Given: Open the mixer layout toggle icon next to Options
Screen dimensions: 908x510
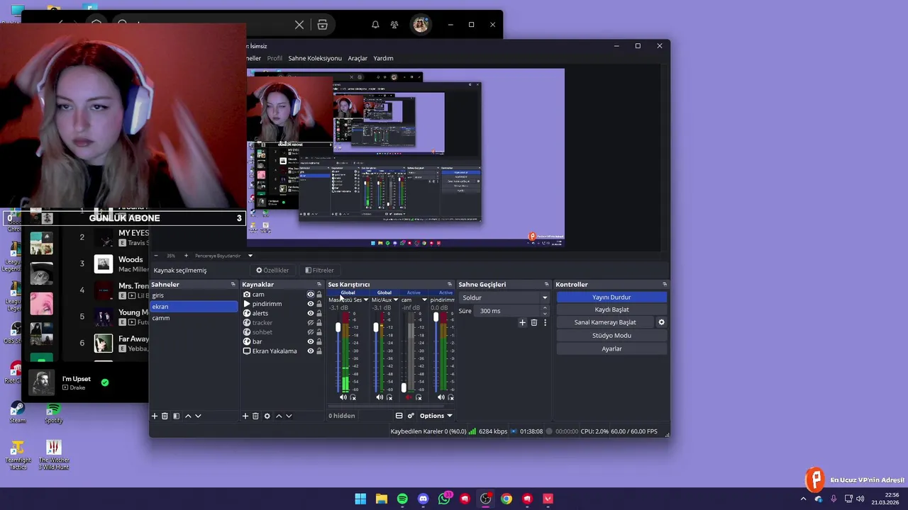Looking at the screenshot, I should point(399,416).
